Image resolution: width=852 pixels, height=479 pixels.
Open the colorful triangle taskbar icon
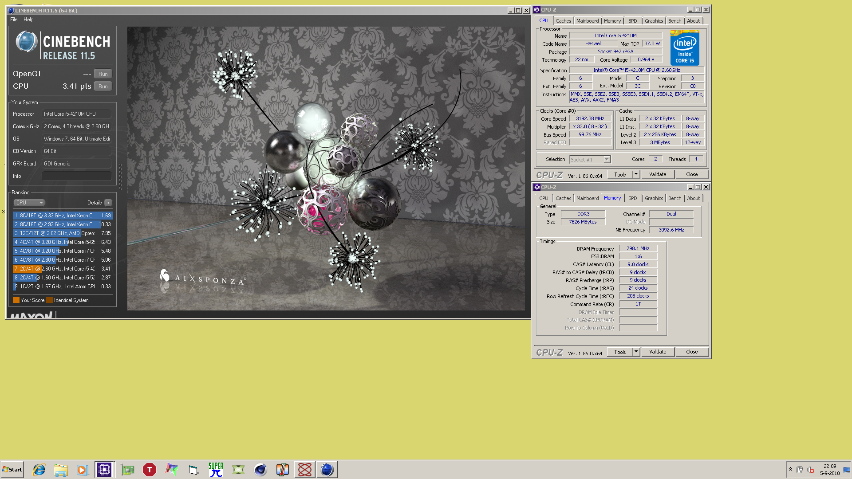pyautogui.click(x=172, y=470)
